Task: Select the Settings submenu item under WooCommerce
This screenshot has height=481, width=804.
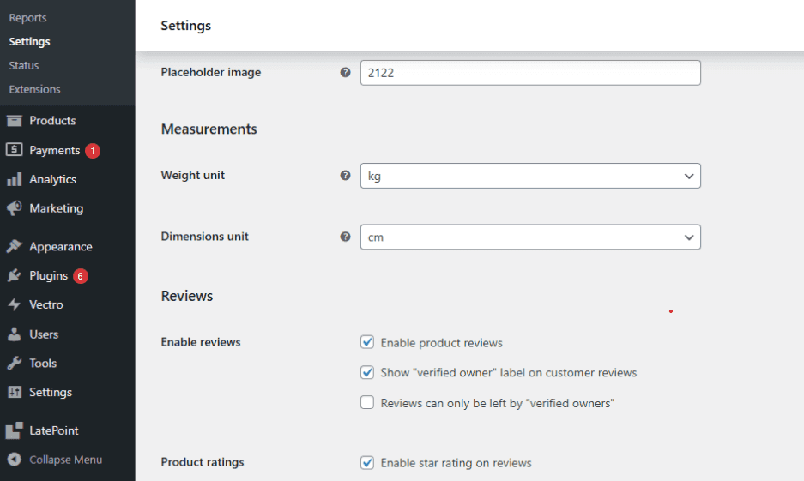Action: (29, 41)
